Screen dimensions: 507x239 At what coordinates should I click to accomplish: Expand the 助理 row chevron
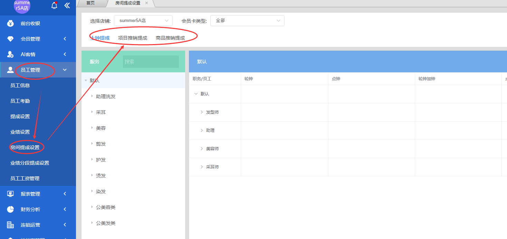point(202,131)
